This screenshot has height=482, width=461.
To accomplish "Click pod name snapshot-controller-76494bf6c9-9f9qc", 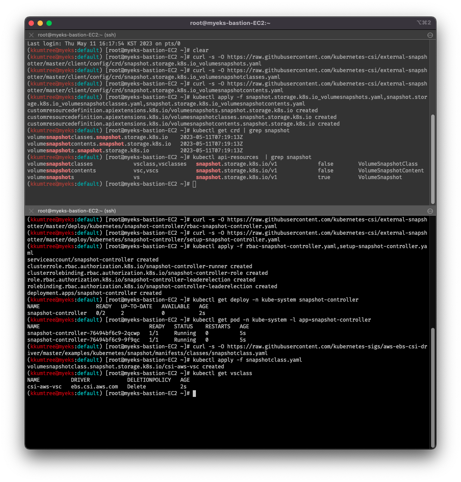I will pos(83,340).
